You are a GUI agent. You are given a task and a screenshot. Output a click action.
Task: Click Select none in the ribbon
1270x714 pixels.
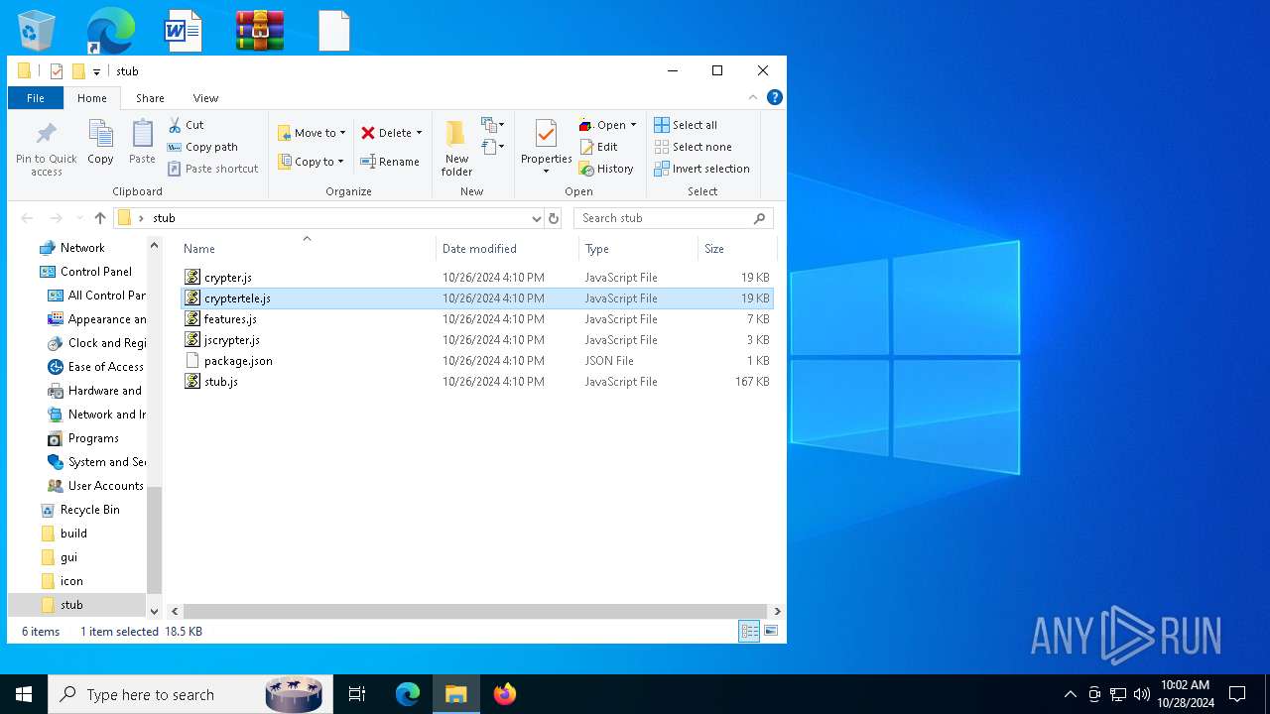(x=693, y=147)
